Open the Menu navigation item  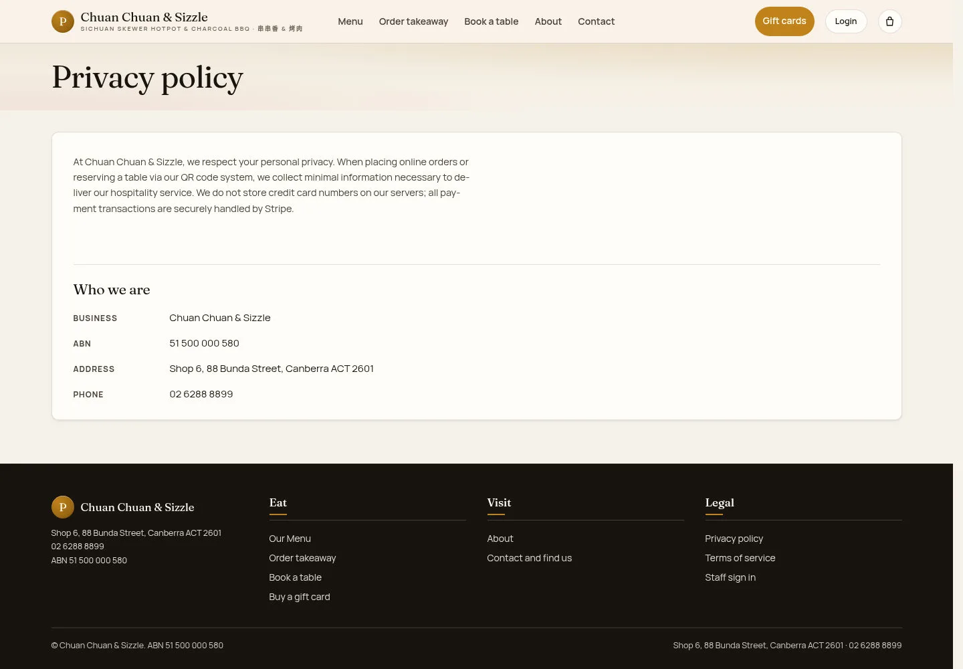(x=350, y=21)
